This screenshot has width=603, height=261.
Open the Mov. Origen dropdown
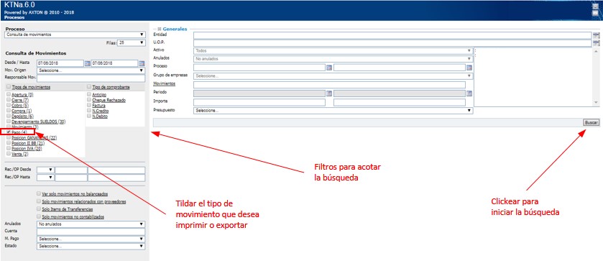click(x=91, y=70)
